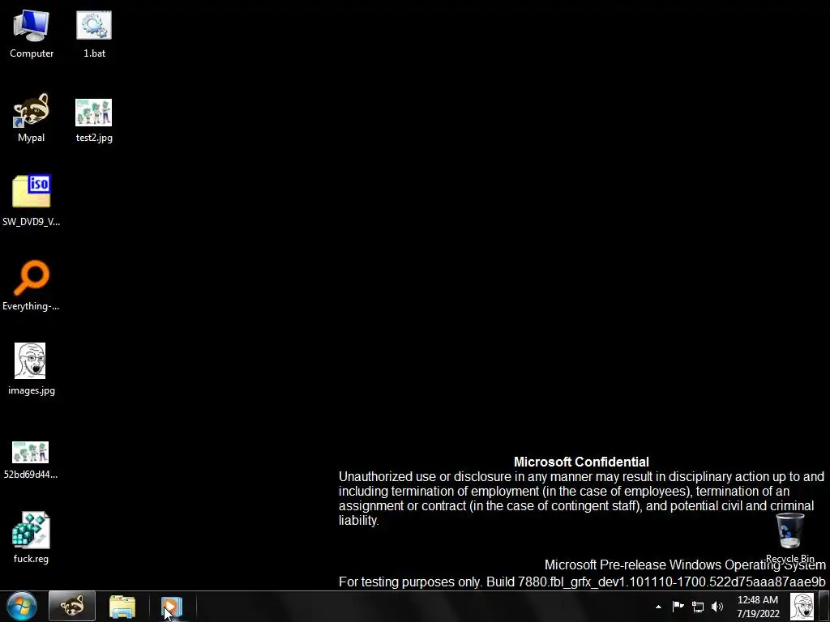
Task: Select the Everything search installer icon
Action: 32,286
